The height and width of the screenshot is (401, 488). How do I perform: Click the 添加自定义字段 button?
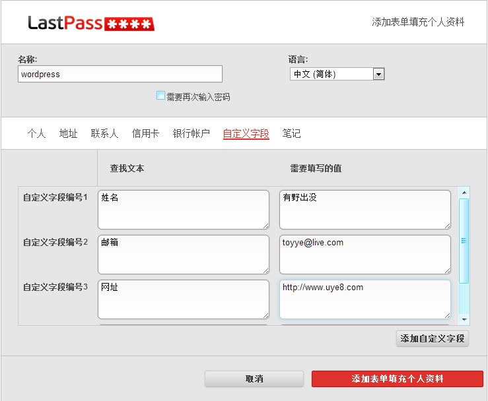coord(433,338)
